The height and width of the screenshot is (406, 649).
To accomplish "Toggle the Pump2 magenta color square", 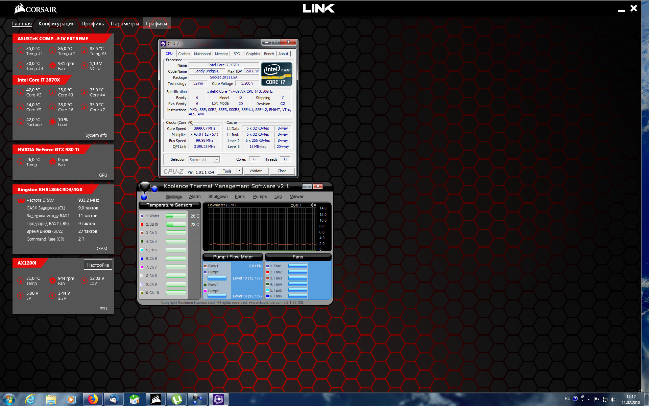I will coord(205,291).
